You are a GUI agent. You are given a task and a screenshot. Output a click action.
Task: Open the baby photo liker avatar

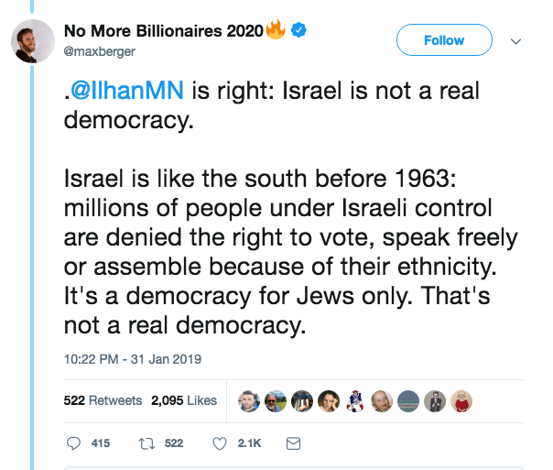(382, 401)
